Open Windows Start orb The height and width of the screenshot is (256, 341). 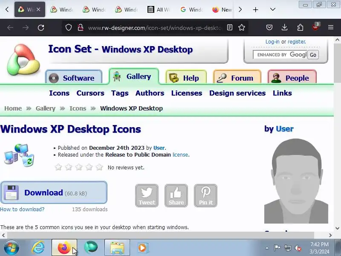(12, 248)
